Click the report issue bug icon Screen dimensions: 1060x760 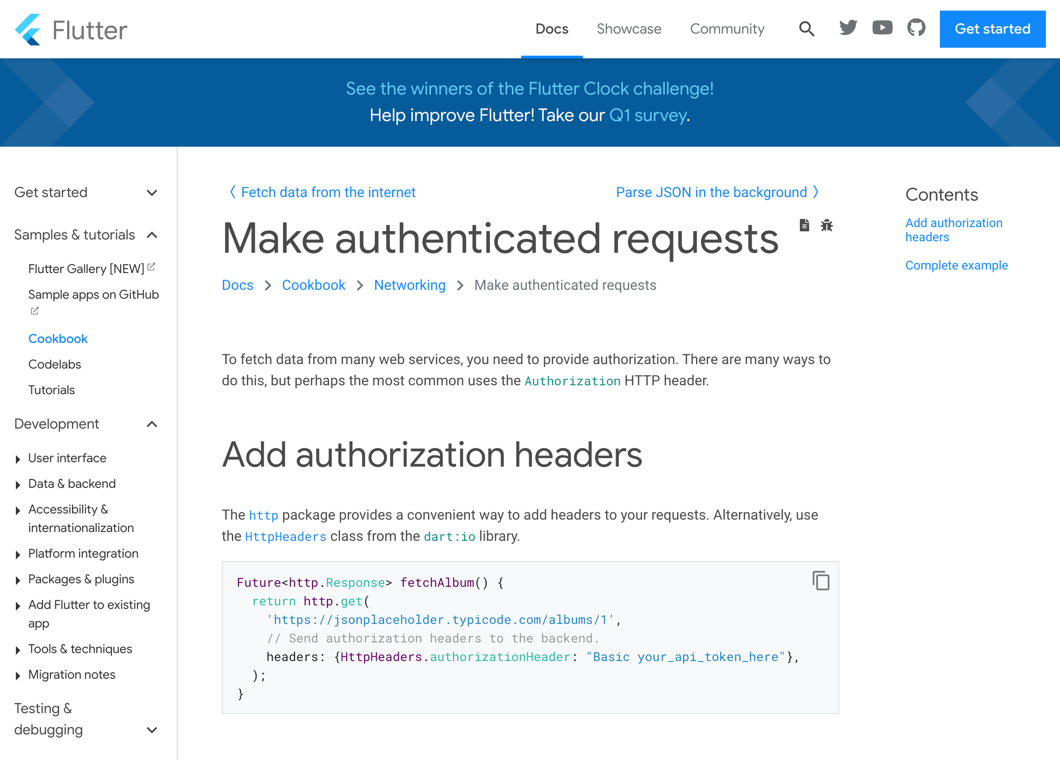pyautogui.click(x=826, y=225)
